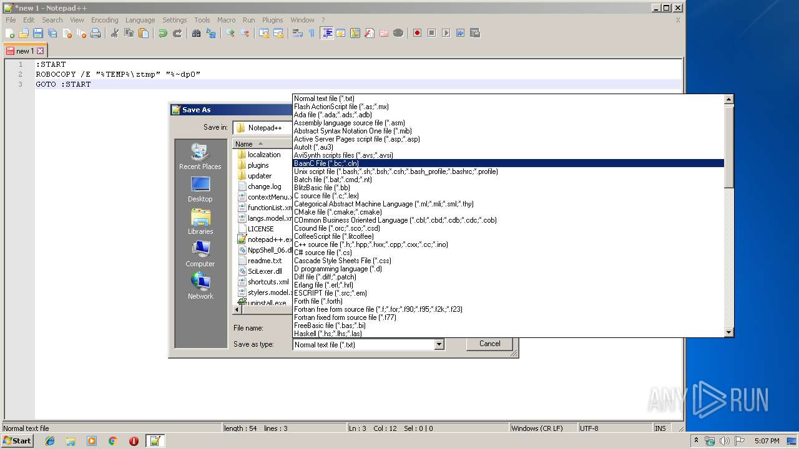Image resolution: width=799 pixels, height=449 pixels.
Task: Click the Windows Start button
Action: (17, 441)
